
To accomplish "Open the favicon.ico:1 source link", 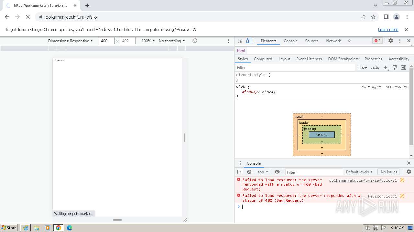I will click(x=382, y=196).
